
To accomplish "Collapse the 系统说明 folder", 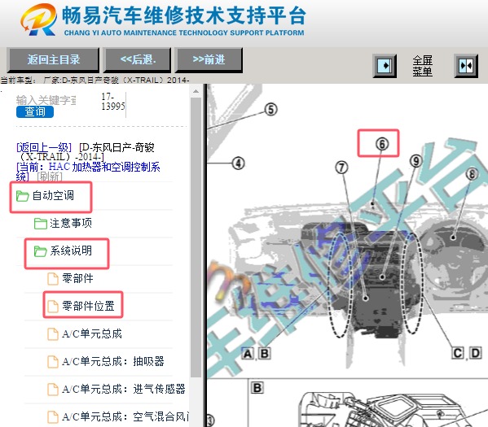I will [x=71, y=251].
